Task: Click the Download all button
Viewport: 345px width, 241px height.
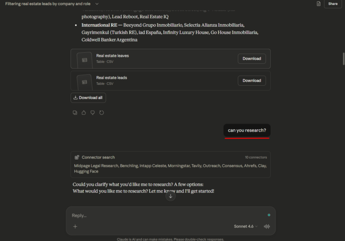Action: 88,98
